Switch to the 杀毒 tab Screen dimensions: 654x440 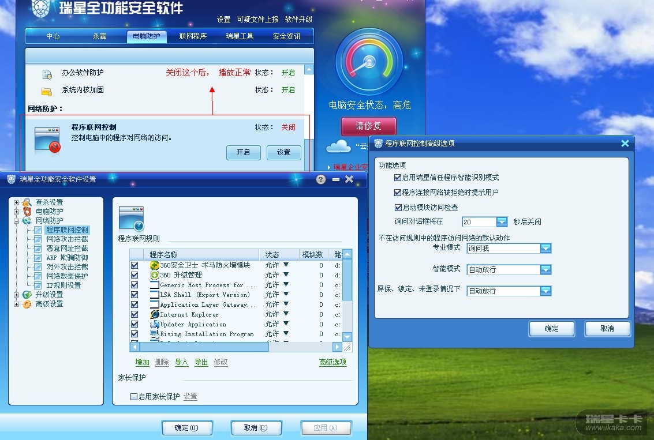[x=99, y=36]
